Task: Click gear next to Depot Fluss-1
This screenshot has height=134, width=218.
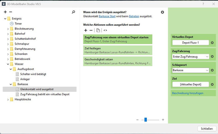Action: pyautogui.click(x=212, y=43)
